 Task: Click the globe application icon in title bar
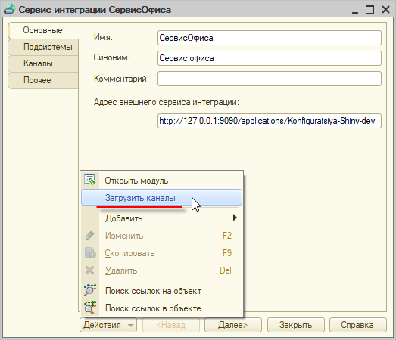(x=10, y=9)
